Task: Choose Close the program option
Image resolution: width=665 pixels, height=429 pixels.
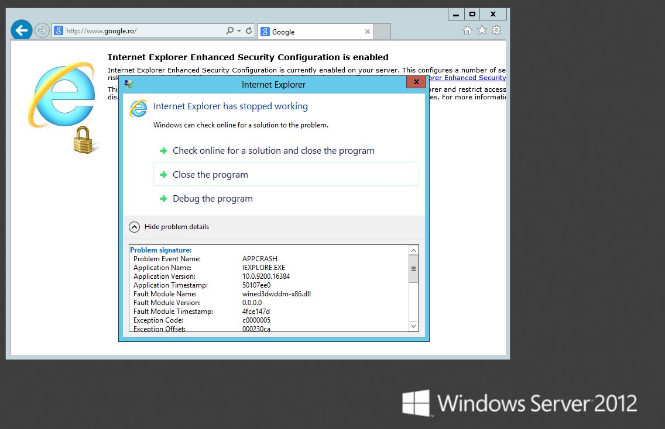Action: pos(286,174)
